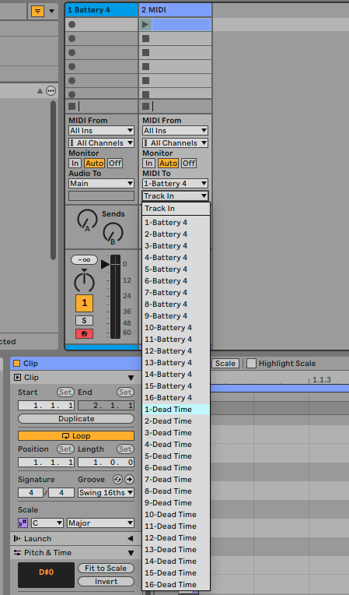
Task: Click the track pan knob
Action: (x=84, y=282)
